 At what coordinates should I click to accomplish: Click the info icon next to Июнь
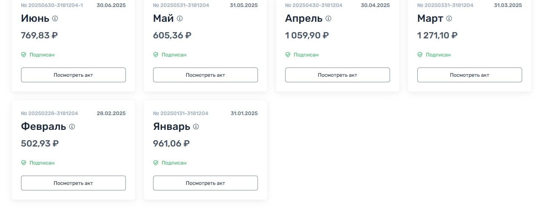(x=55, y=18)
